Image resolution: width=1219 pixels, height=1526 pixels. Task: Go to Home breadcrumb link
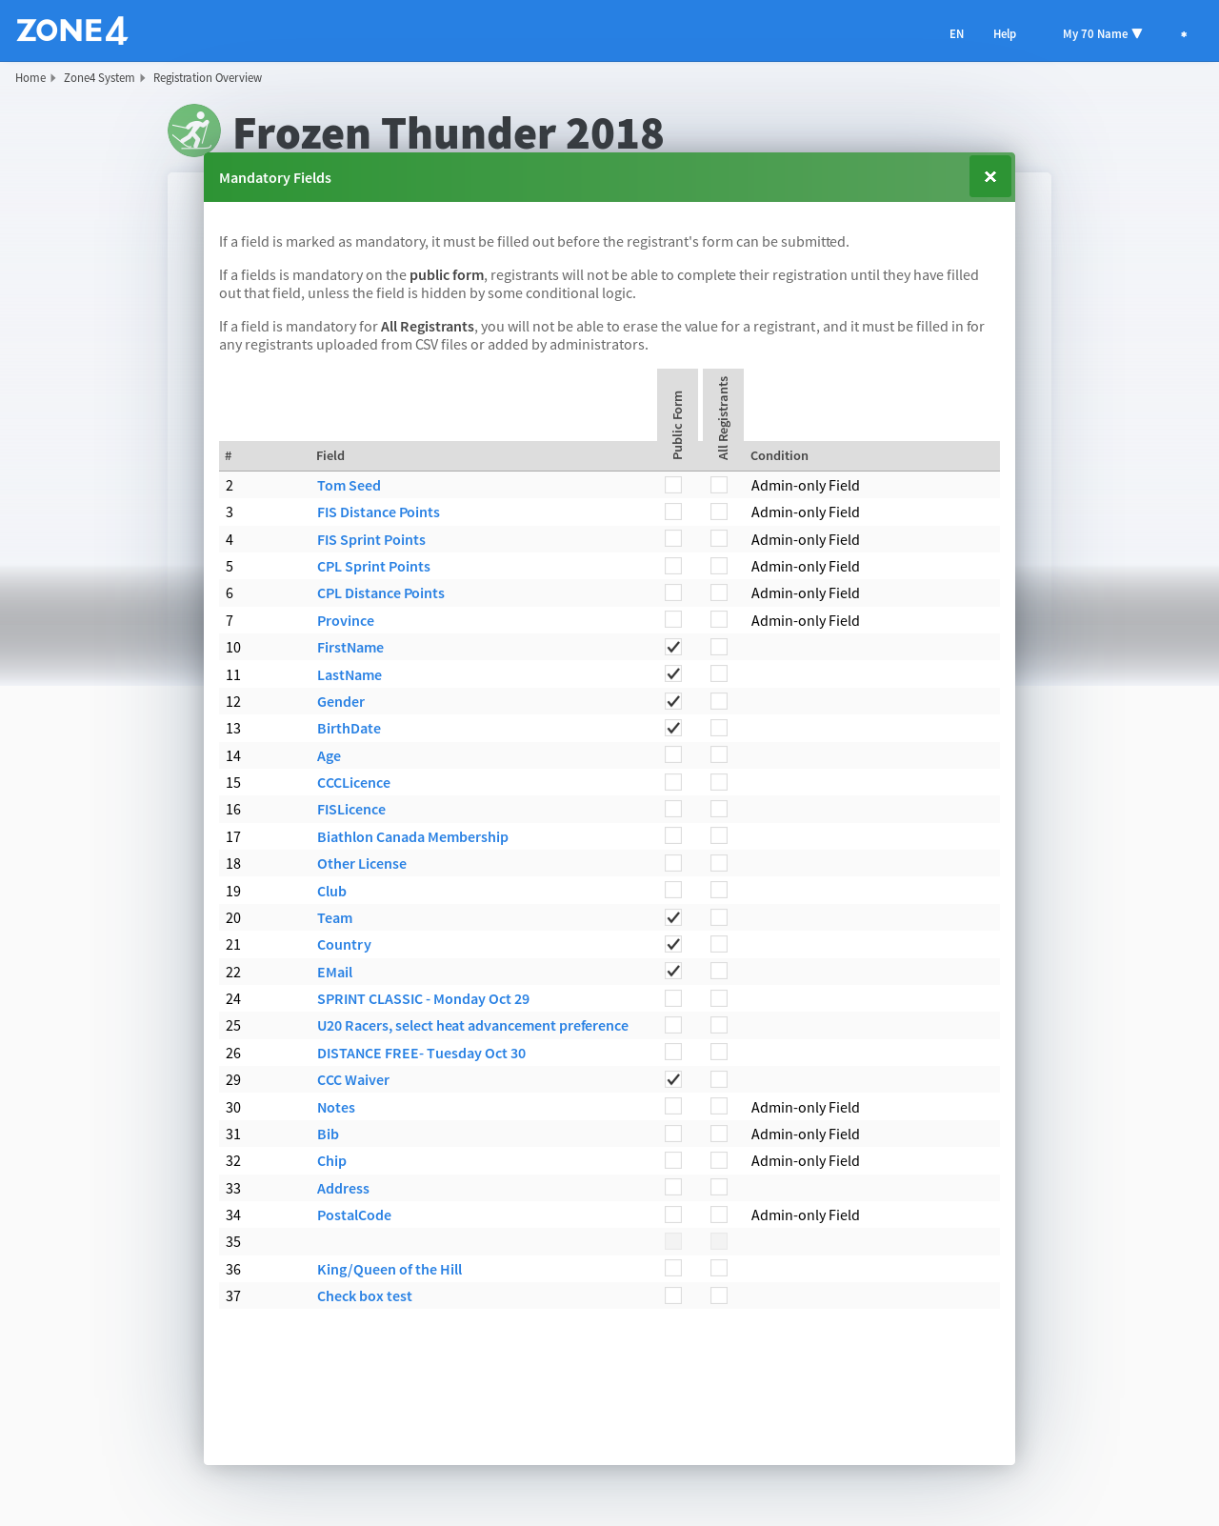tap(30, 78)
